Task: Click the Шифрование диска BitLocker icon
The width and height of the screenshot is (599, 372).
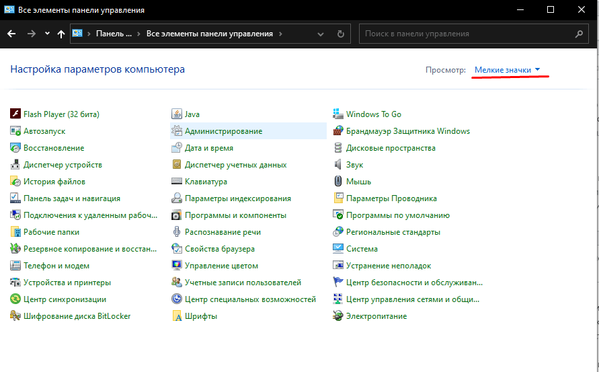Action: pyautogui.click(x=15, y=316)
